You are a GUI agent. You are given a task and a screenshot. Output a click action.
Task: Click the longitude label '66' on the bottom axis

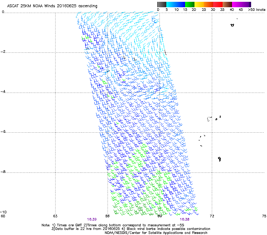tap(108, 216)
